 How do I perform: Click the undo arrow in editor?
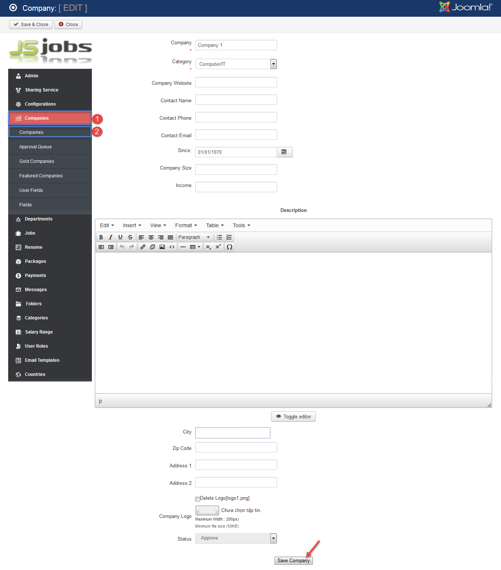(x=122, y=247)
